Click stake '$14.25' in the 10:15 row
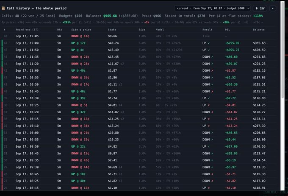This screenshot has height=196, width=288. click(114, 119)
